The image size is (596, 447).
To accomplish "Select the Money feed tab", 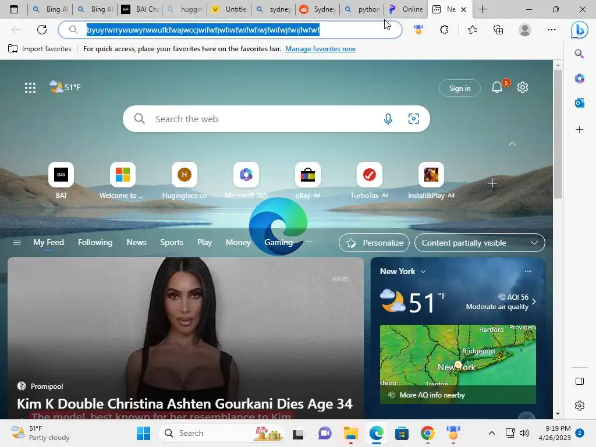I will coord(238,243).
